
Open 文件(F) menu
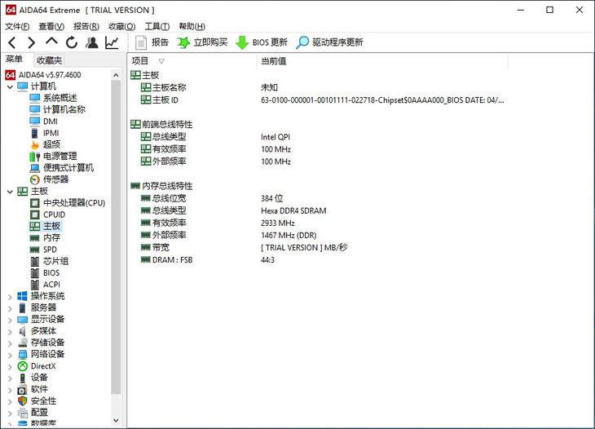(17, 26)
